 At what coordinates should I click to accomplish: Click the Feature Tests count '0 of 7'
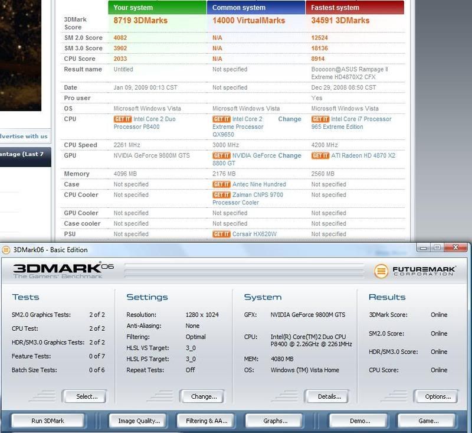[97, 356]
